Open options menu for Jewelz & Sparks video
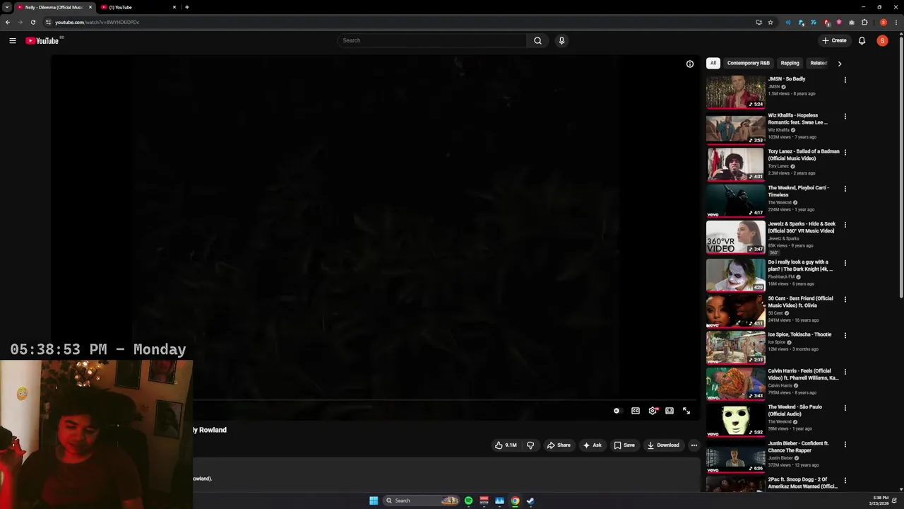This screenshot has width=904, height=509. [x=845, y=225]
